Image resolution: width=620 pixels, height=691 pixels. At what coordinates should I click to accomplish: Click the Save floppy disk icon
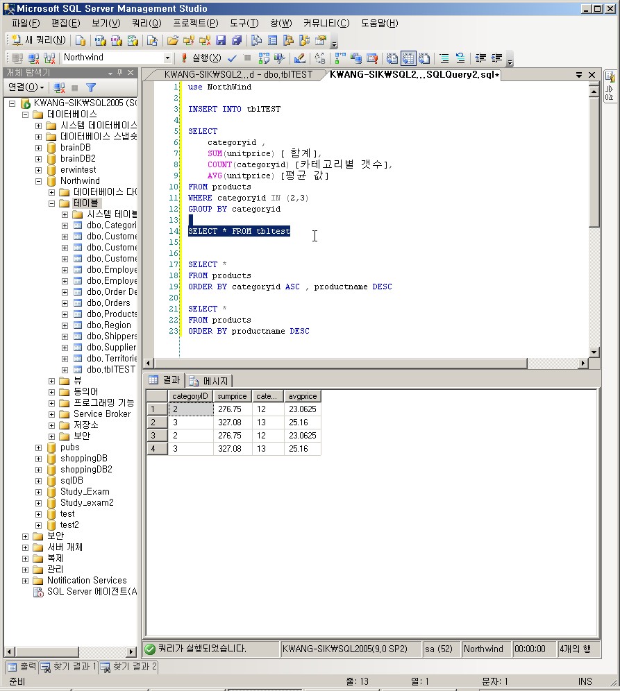point(221,40)
